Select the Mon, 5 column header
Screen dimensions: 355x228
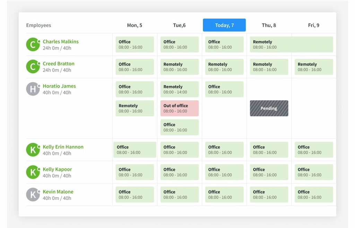[x=135, y=25]
